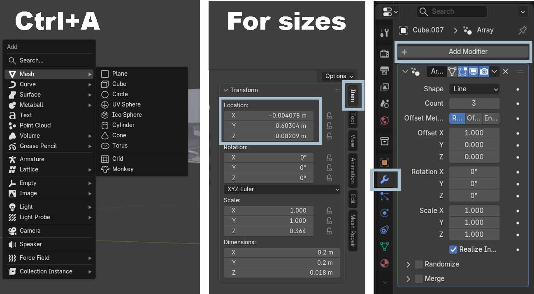Viewport: 534px width, 294px height.
Task: Switch to the Item sidebar tab
Action: (353, 95)
